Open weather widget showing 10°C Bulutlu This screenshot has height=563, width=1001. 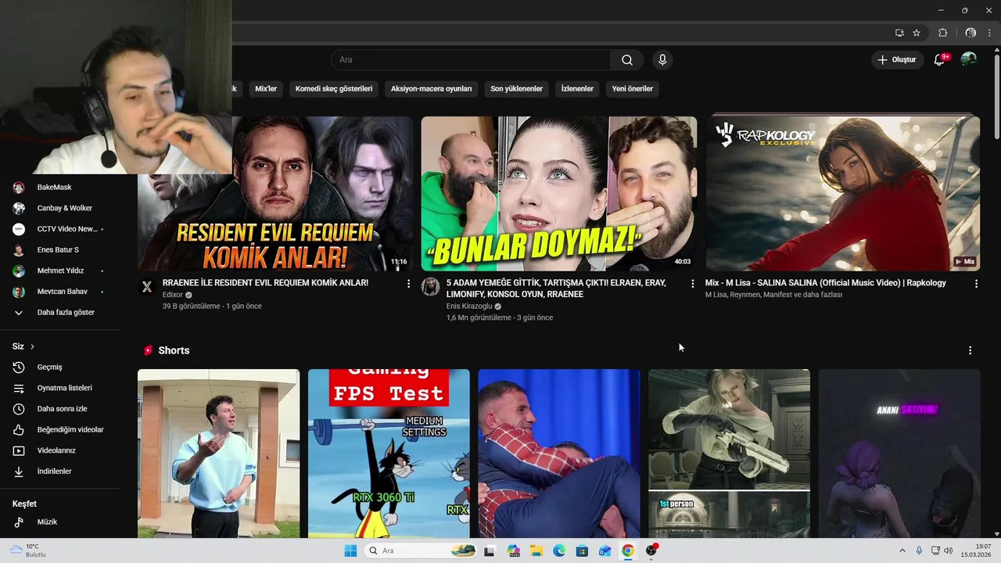pyautogui.click(x=27, y=550)
